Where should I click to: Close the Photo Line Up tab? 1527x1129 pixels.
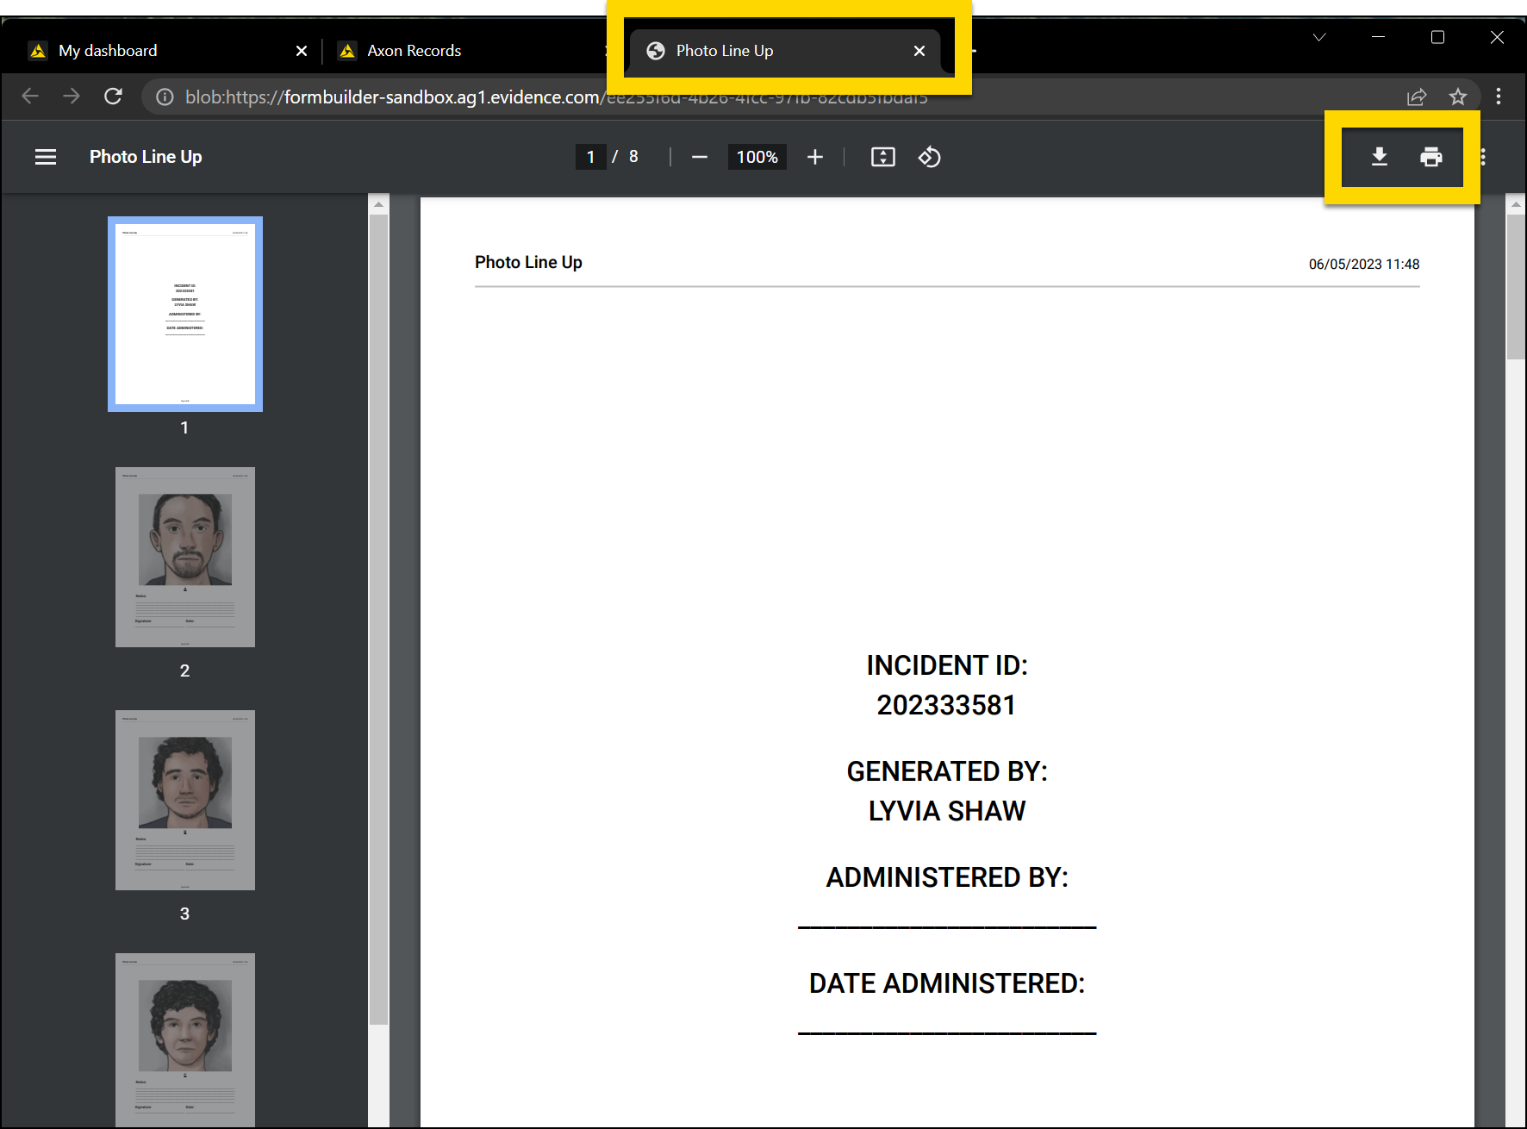919,51
